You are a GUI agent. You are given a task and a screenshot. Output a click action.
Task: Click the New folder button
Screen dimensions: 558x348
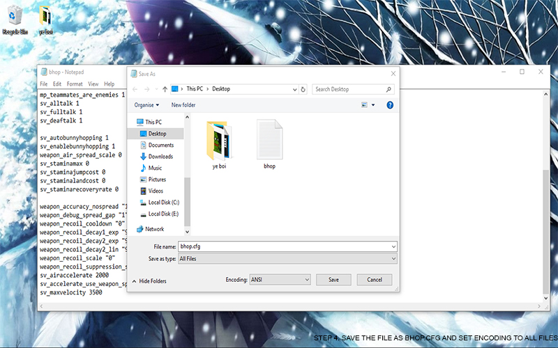pyautogui.click(x=183, y=105)
